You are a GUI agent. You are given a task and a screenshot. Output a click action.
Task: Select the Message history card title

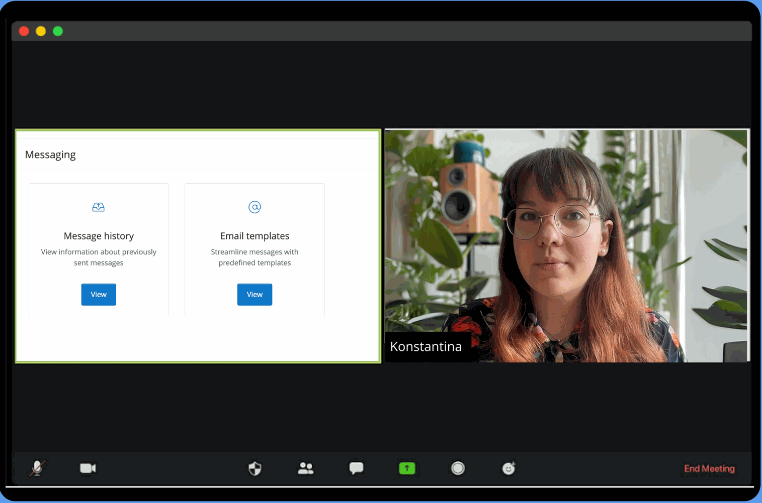pos(99,236)
